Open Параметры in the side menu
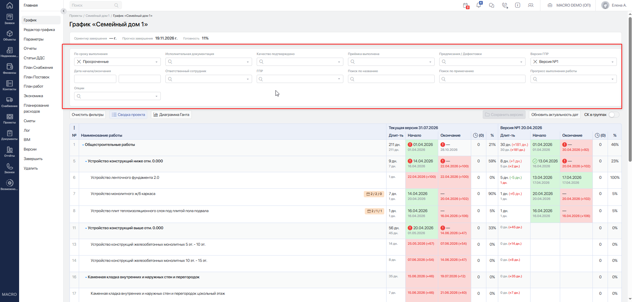Screen dimensions: 632x302 (x=34, y=39)
